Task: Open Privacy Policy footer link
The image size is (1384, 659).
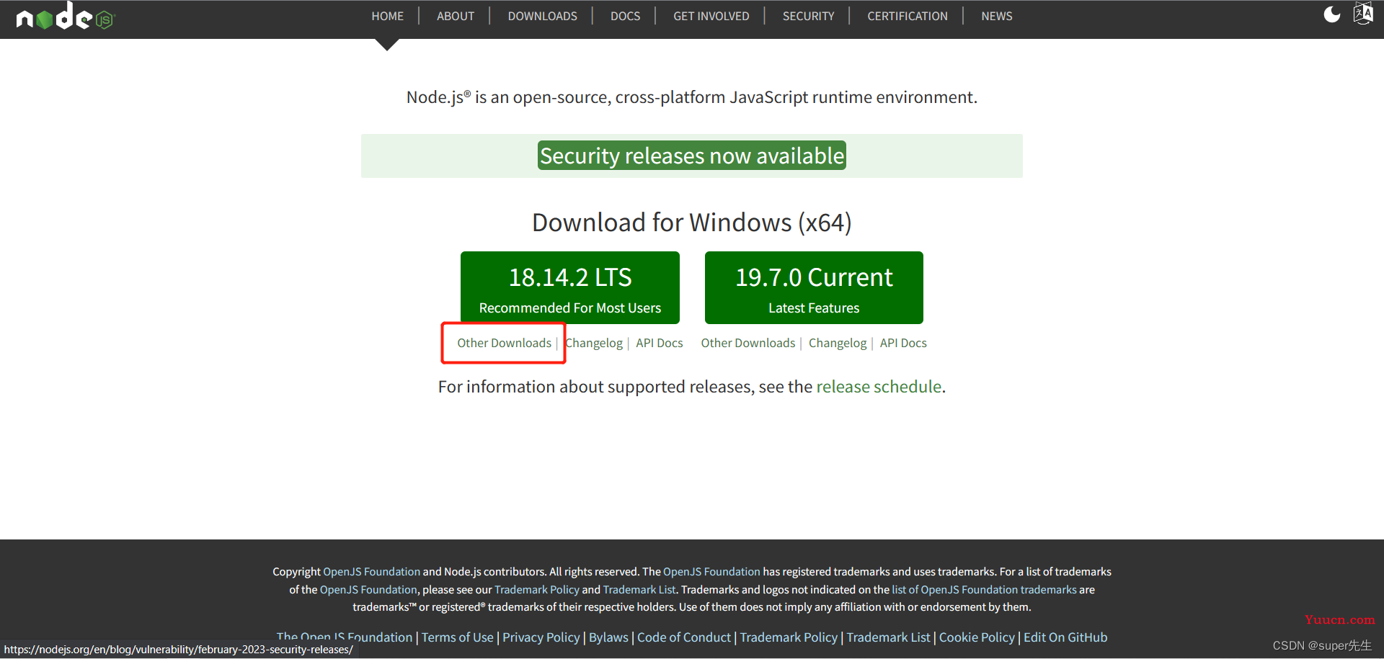Action: 541,637
